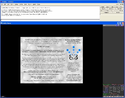Click the Get View button
This screenshot has height=98, width=125.
pyautogui.click(x=120, y=9)
